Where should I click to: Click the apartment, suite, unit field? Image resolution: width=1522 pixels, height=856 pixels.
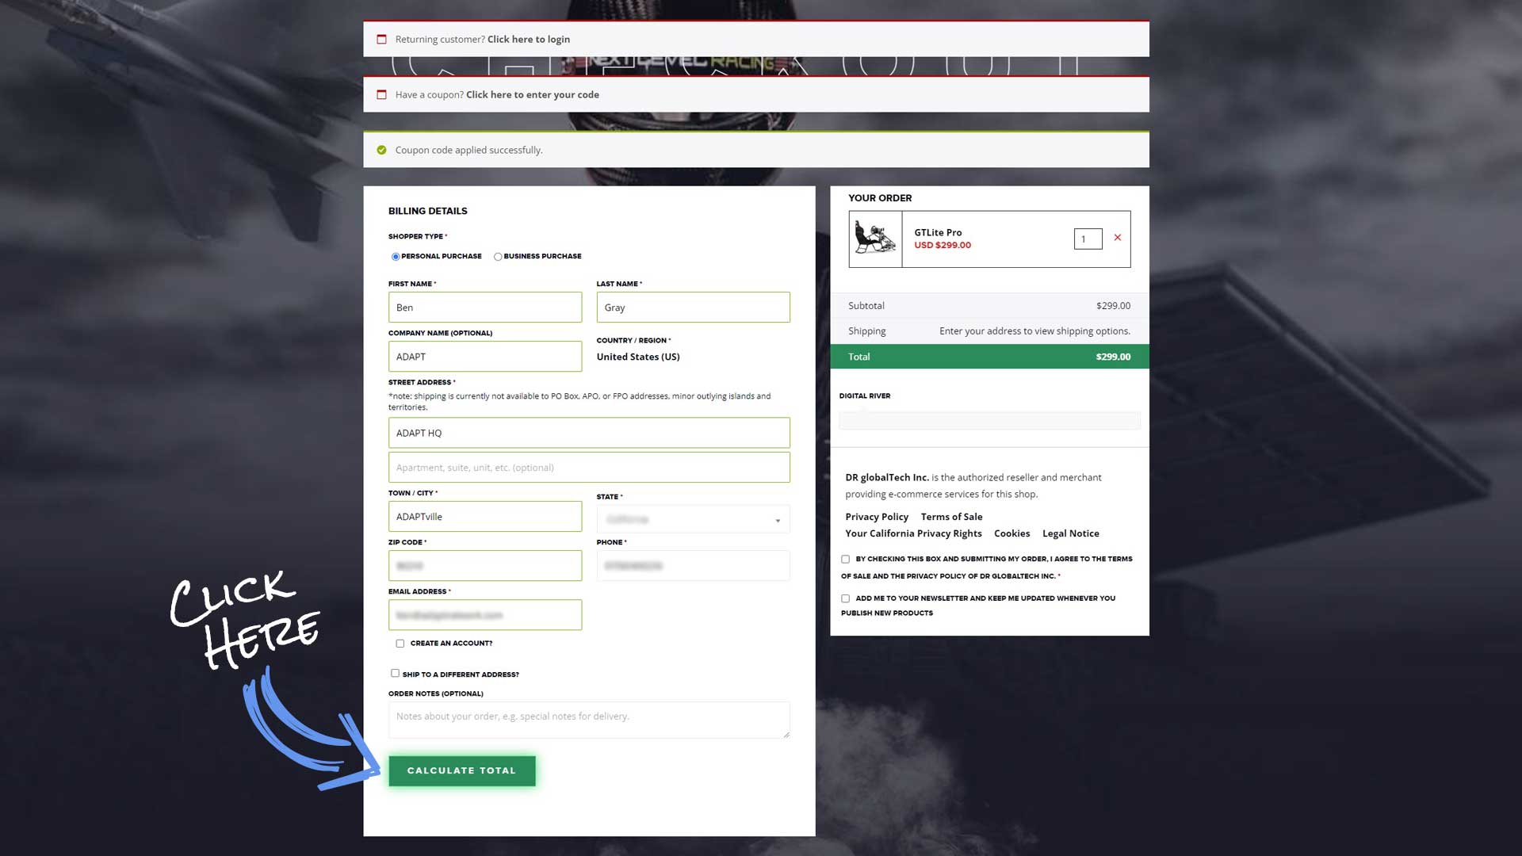click(x=588, y=468)
